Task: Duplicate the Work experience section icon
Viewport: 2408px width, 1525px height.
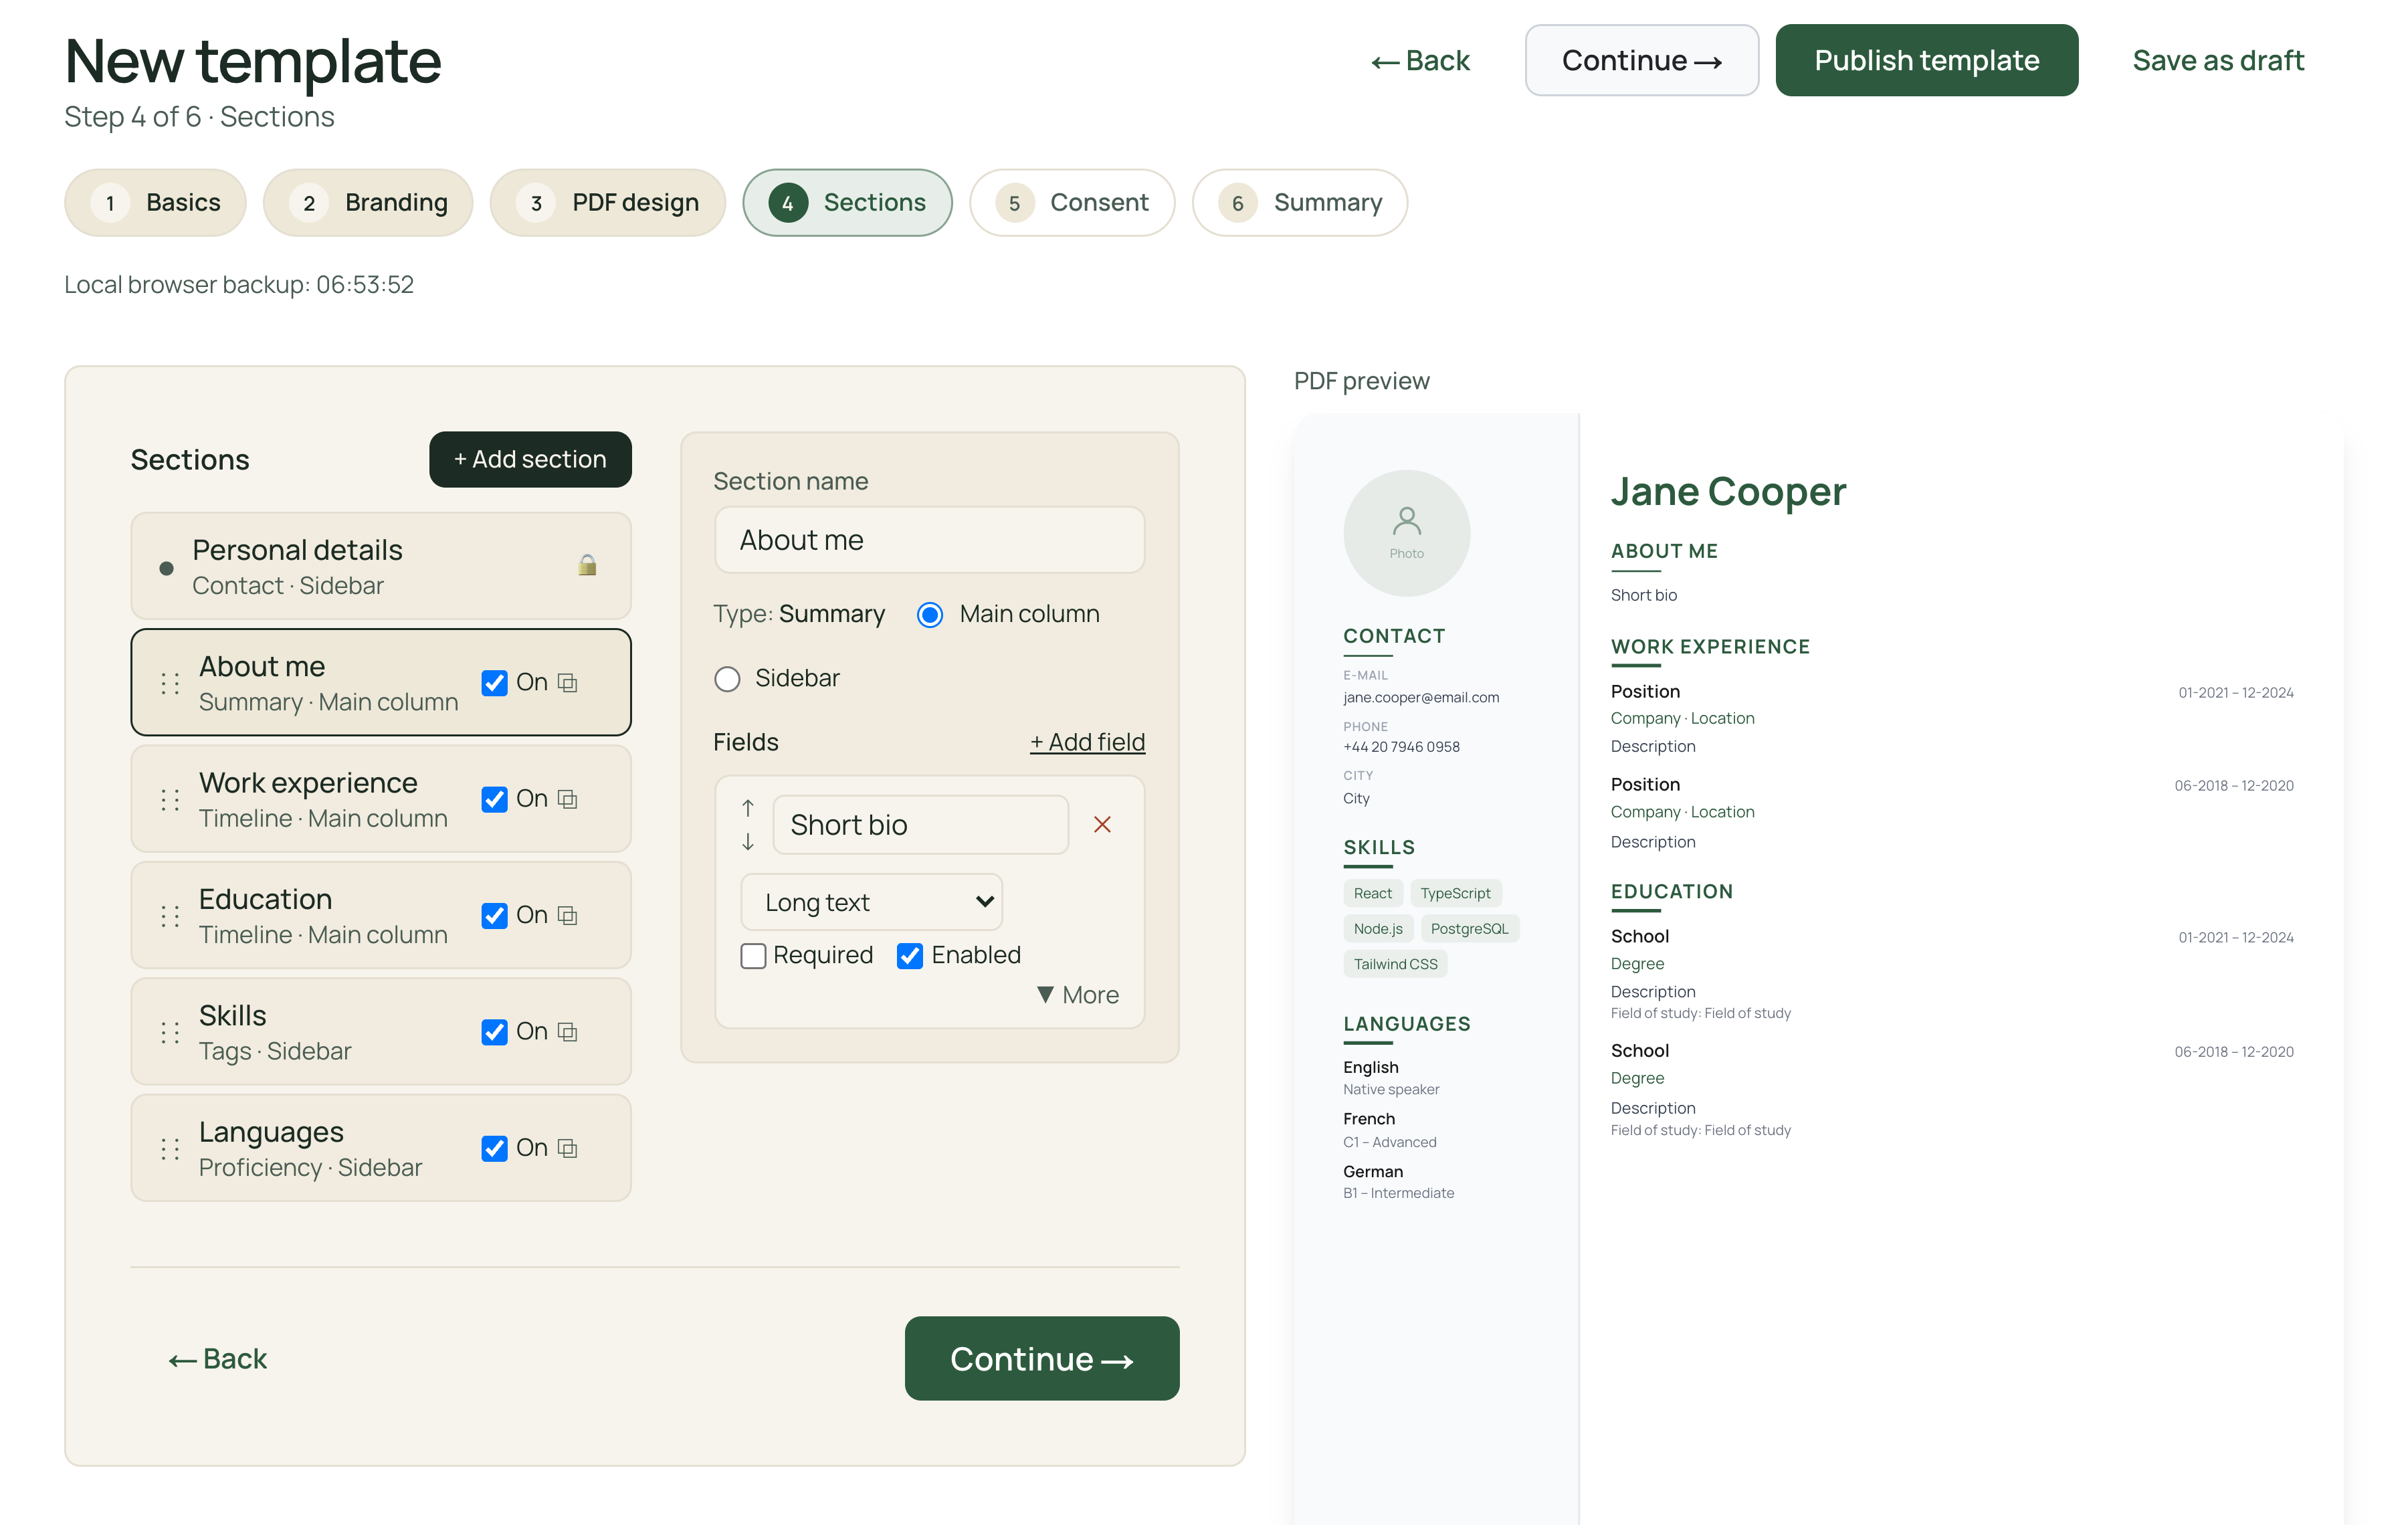Action: (x=567, y=799)
